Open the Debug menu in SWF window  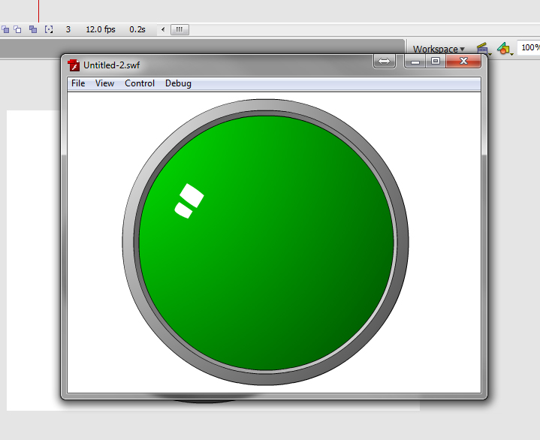coord(178,83)
